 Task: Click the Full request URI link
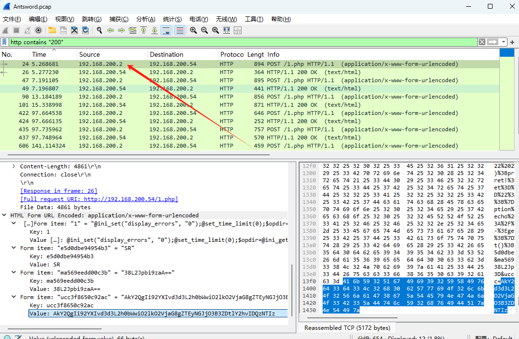[99, 199]
